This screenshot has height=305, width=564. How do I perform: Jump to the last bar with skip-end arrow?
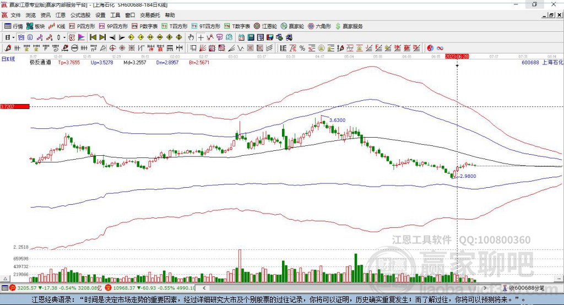pyautogui.click(x=102, y=37)
